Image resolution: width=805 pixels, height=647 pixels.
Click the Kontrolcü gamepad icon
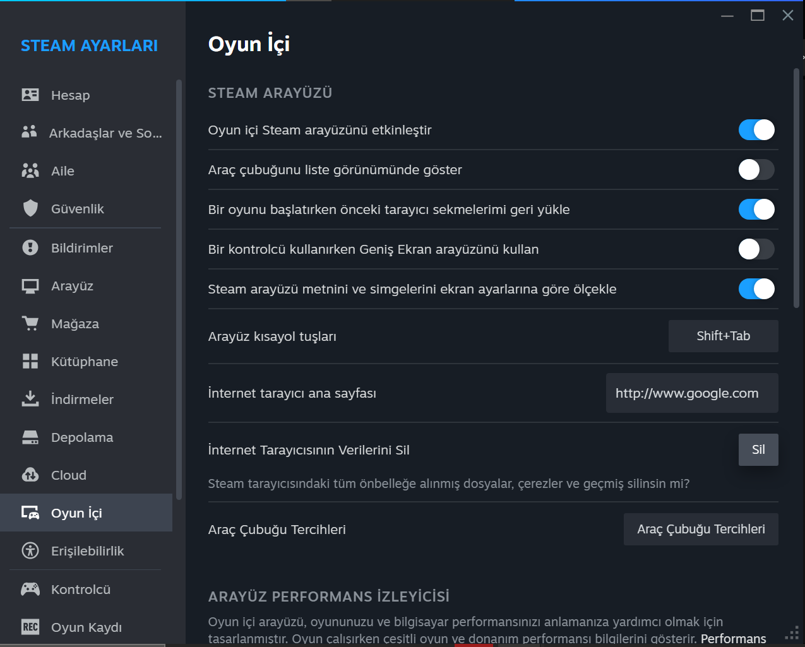point(30,589)
